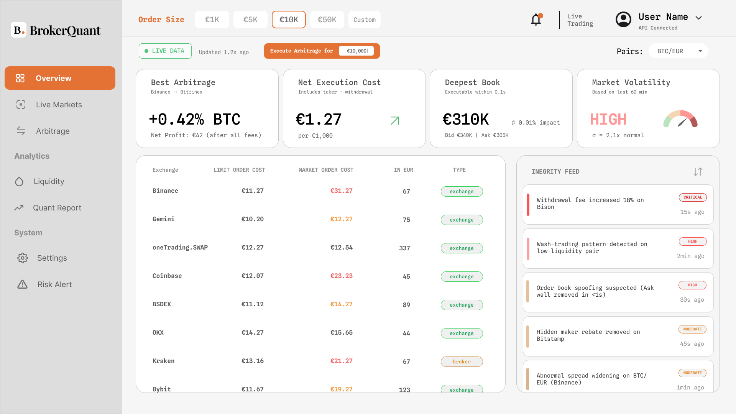Image resolution: width=736 pixels, height=414 pixels.
Task: Select the €10K order size
Action: pyautogui.click(x=289, y=20)
